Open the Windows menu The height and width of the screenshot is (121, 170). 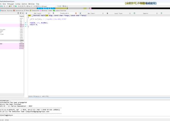(x=31, y=4)
